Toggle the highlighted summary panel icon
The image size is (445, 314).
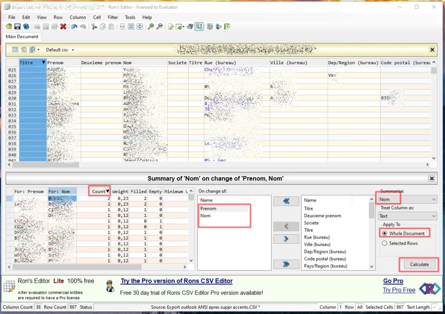click(199, 26)
